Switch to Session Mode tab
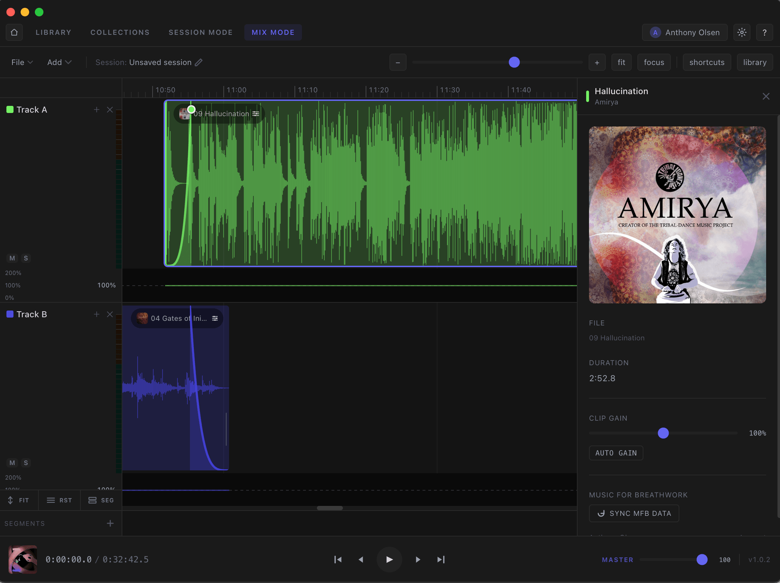The height and width of the screenshot is (583, 780). tap(201, 32)
